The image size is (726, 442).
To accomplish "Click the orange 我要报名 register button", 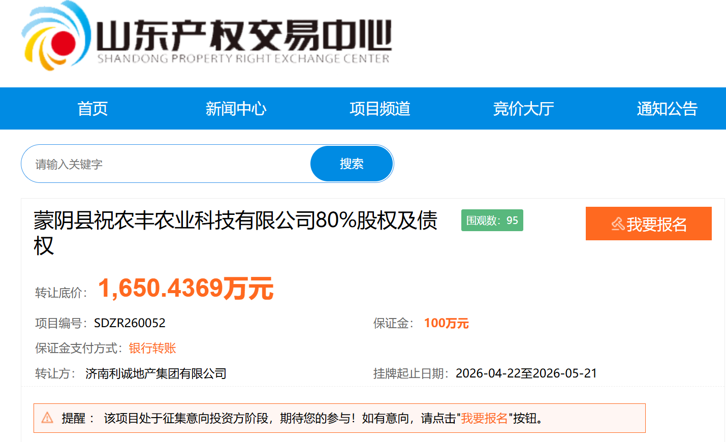I will click(648, 224).
